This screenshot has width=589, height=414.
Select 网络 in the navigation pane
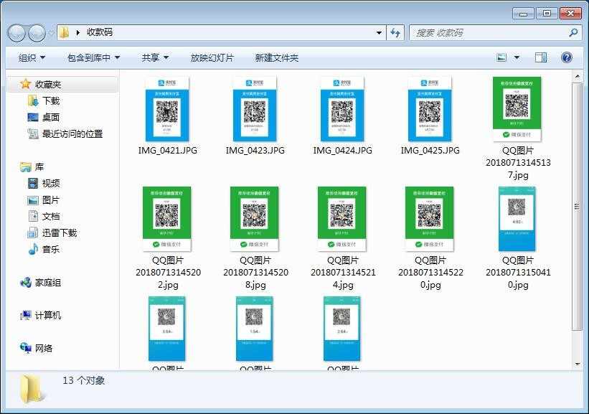pyautogui.click(x=44, y=348)
